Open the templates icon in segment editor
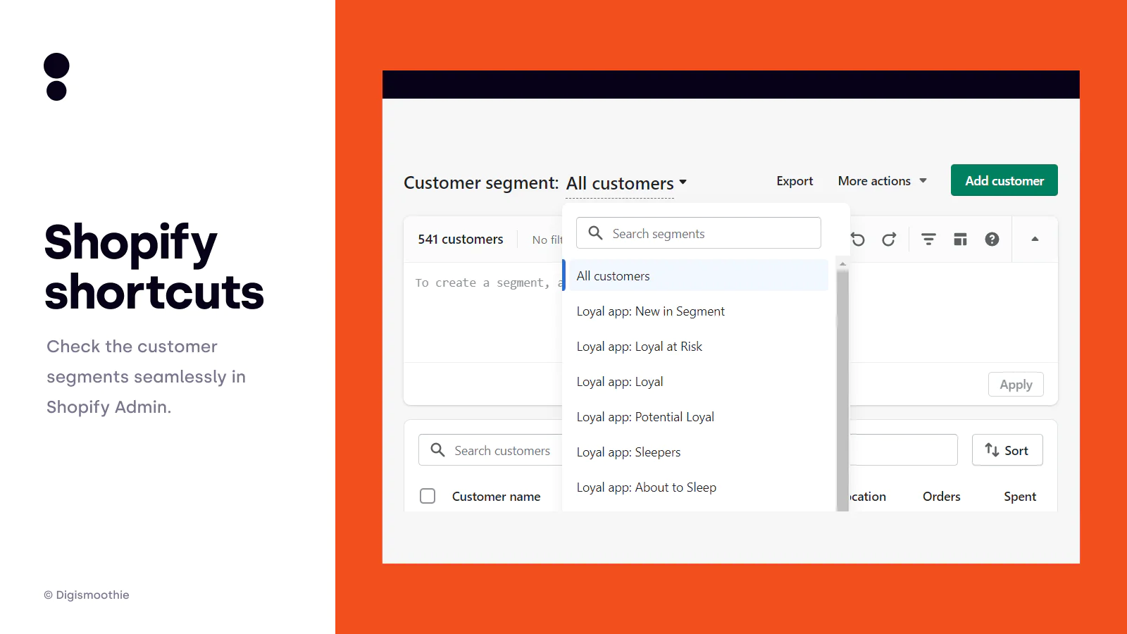This screenshot has height=634, width=1127. (x=960, y=240)
